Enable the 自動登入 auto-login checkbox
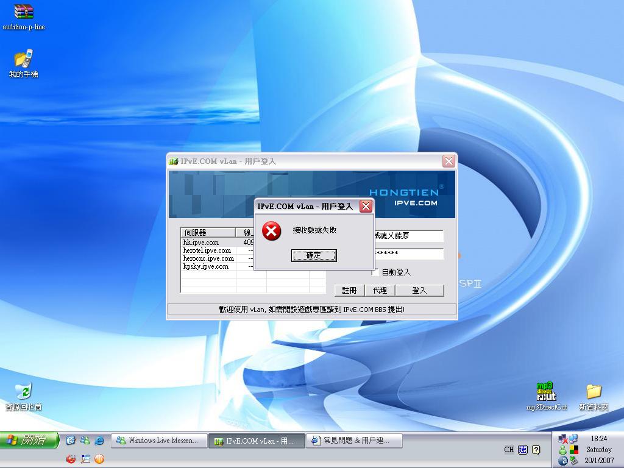This screenshot has height=468, width=624. point(375,272)
